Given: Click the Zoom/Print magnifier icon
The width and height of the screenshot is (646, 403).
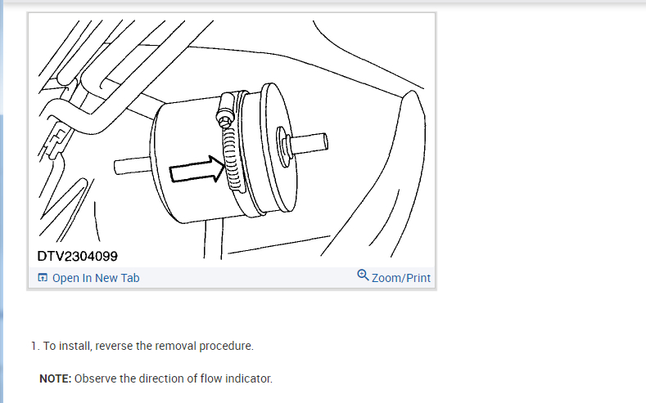Looking at the screenshot, I should tap(363, 275).
